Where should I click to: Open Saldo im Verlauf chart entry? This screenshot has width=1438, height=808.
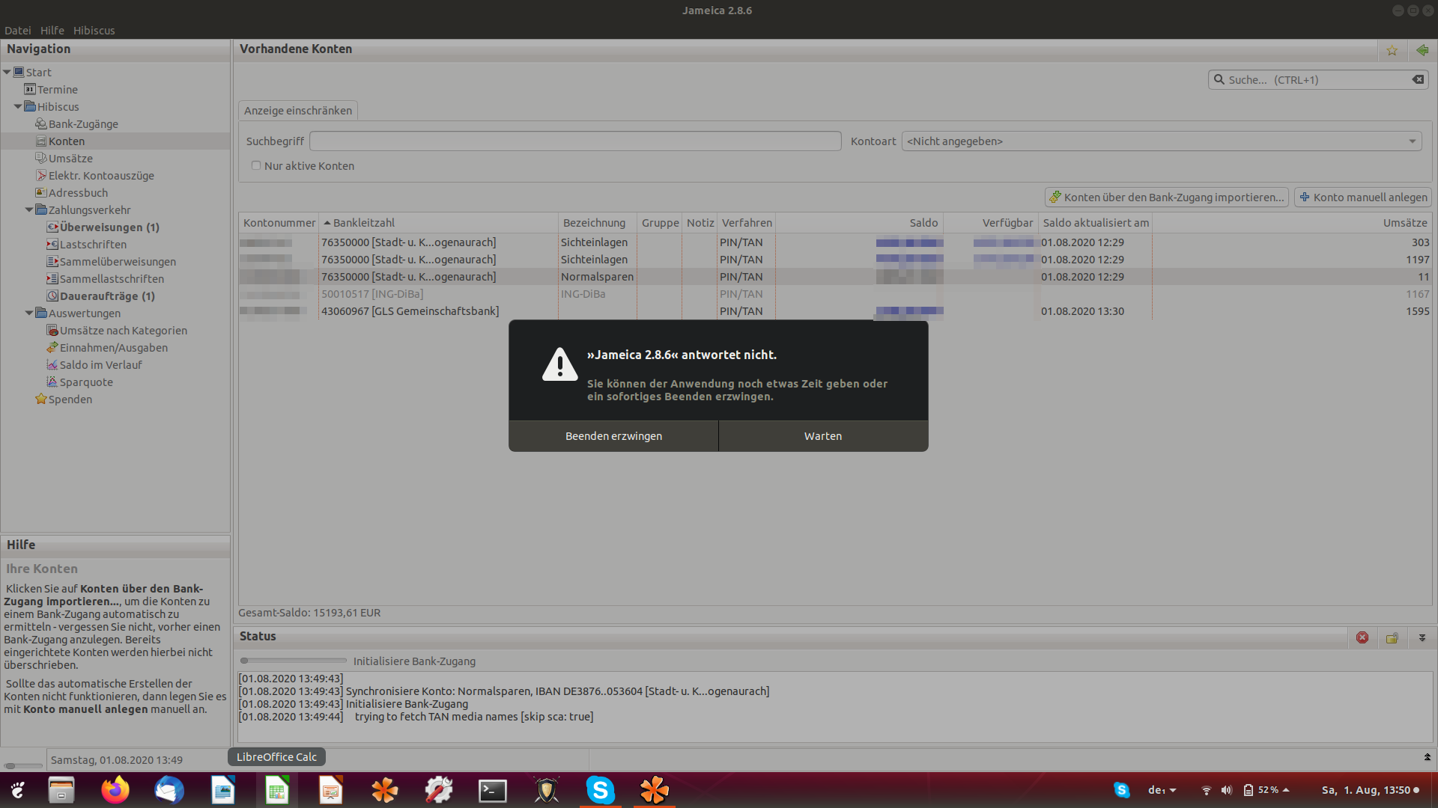click(x=100, y=365)
